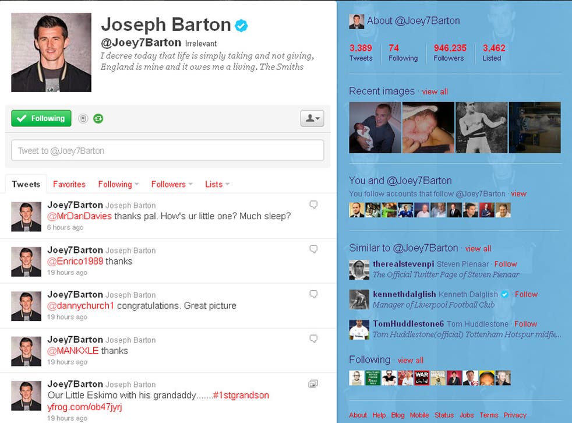The width and height of the screenshot is (572, 423).
Task: Click reply icon on the @MrDanDavies tweet
Action: (313, 205)
